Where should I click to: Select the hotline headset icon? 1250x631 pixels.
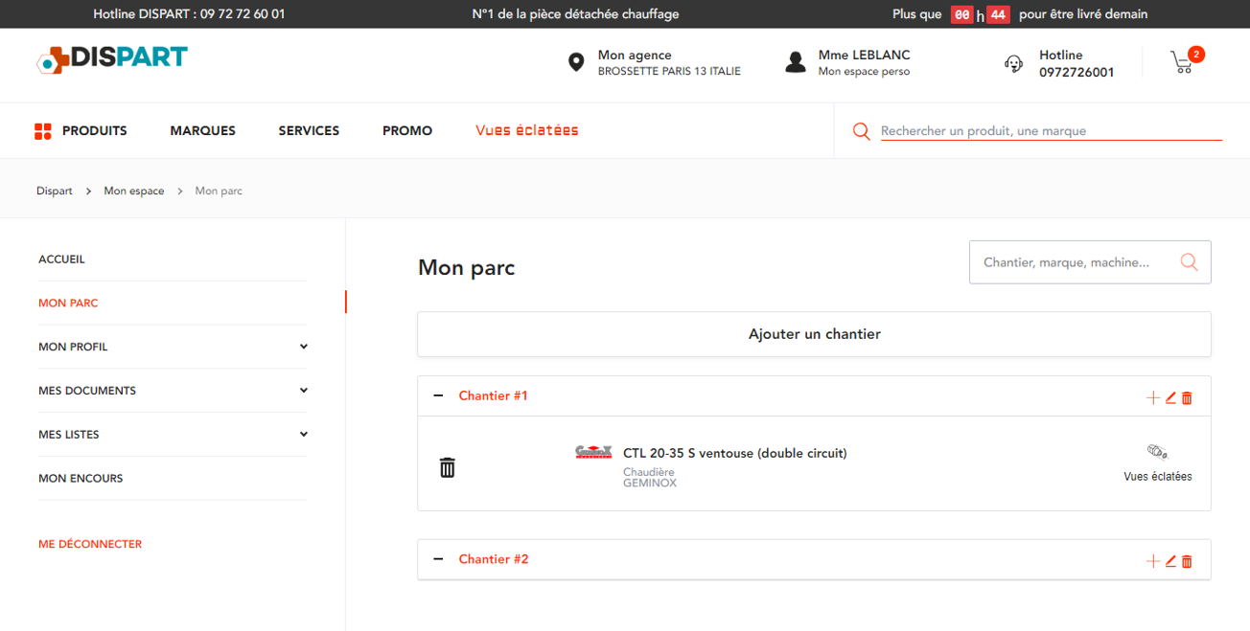pos(1013,63)
